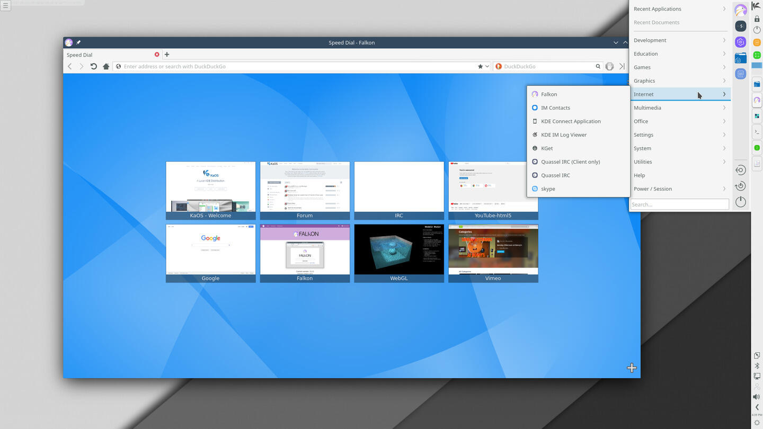Open the AdBlock icon in Falkon's toolbar
This screenshot has width=763, height=429.
click(x=610, y=66)
